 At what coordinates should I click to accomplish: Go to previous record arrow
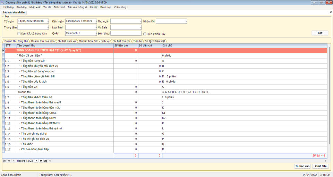pos(14,161)
